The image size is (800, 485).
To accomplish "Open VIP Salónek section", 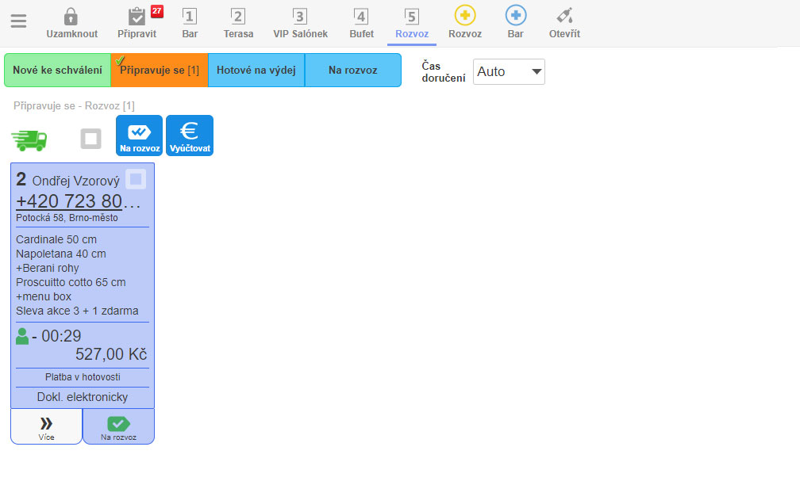I will coord(299,22).
